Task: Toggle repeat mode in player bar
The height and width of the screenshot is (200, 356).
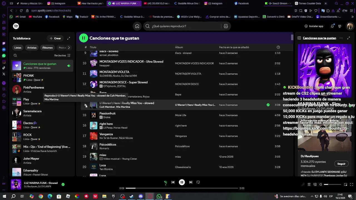Action: (198, 182)
